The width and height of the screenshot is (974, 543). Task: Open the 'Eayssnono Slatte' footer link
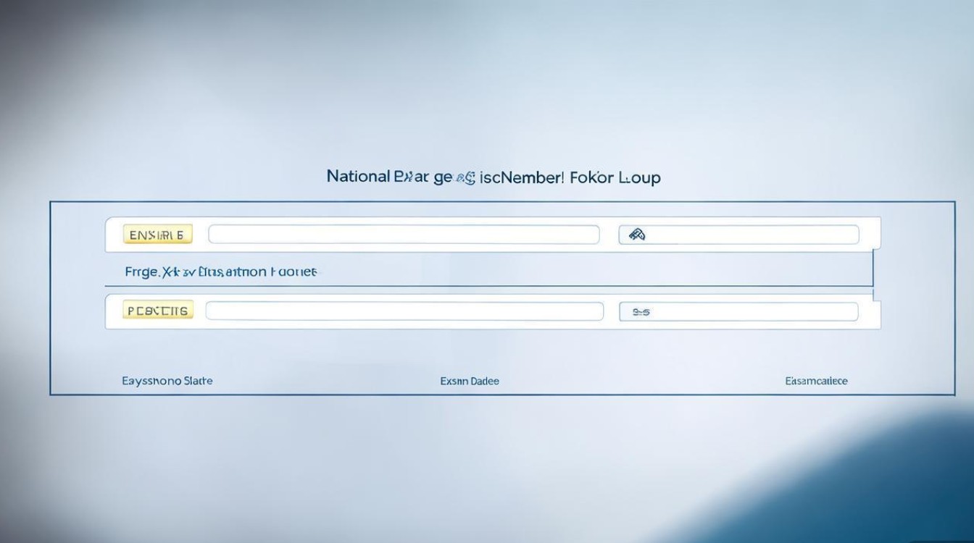(167, 381)
